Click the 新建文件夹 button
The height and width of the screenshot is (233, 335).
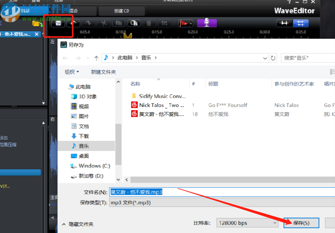103,72
